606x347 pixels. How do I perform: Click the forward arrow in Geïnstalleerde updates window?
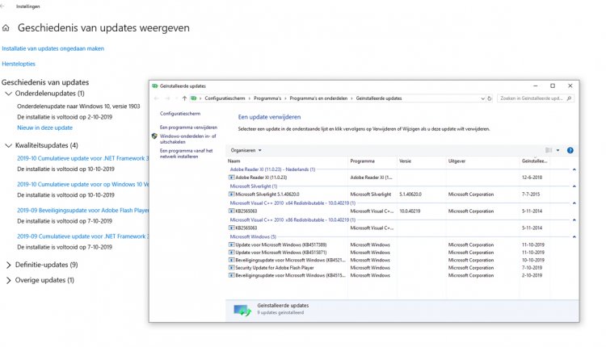(168, 98)
